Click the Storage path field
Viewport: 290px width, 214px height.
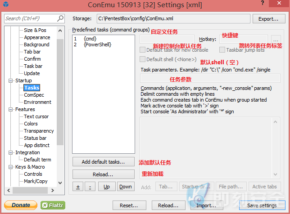click(x=173, y=18)
